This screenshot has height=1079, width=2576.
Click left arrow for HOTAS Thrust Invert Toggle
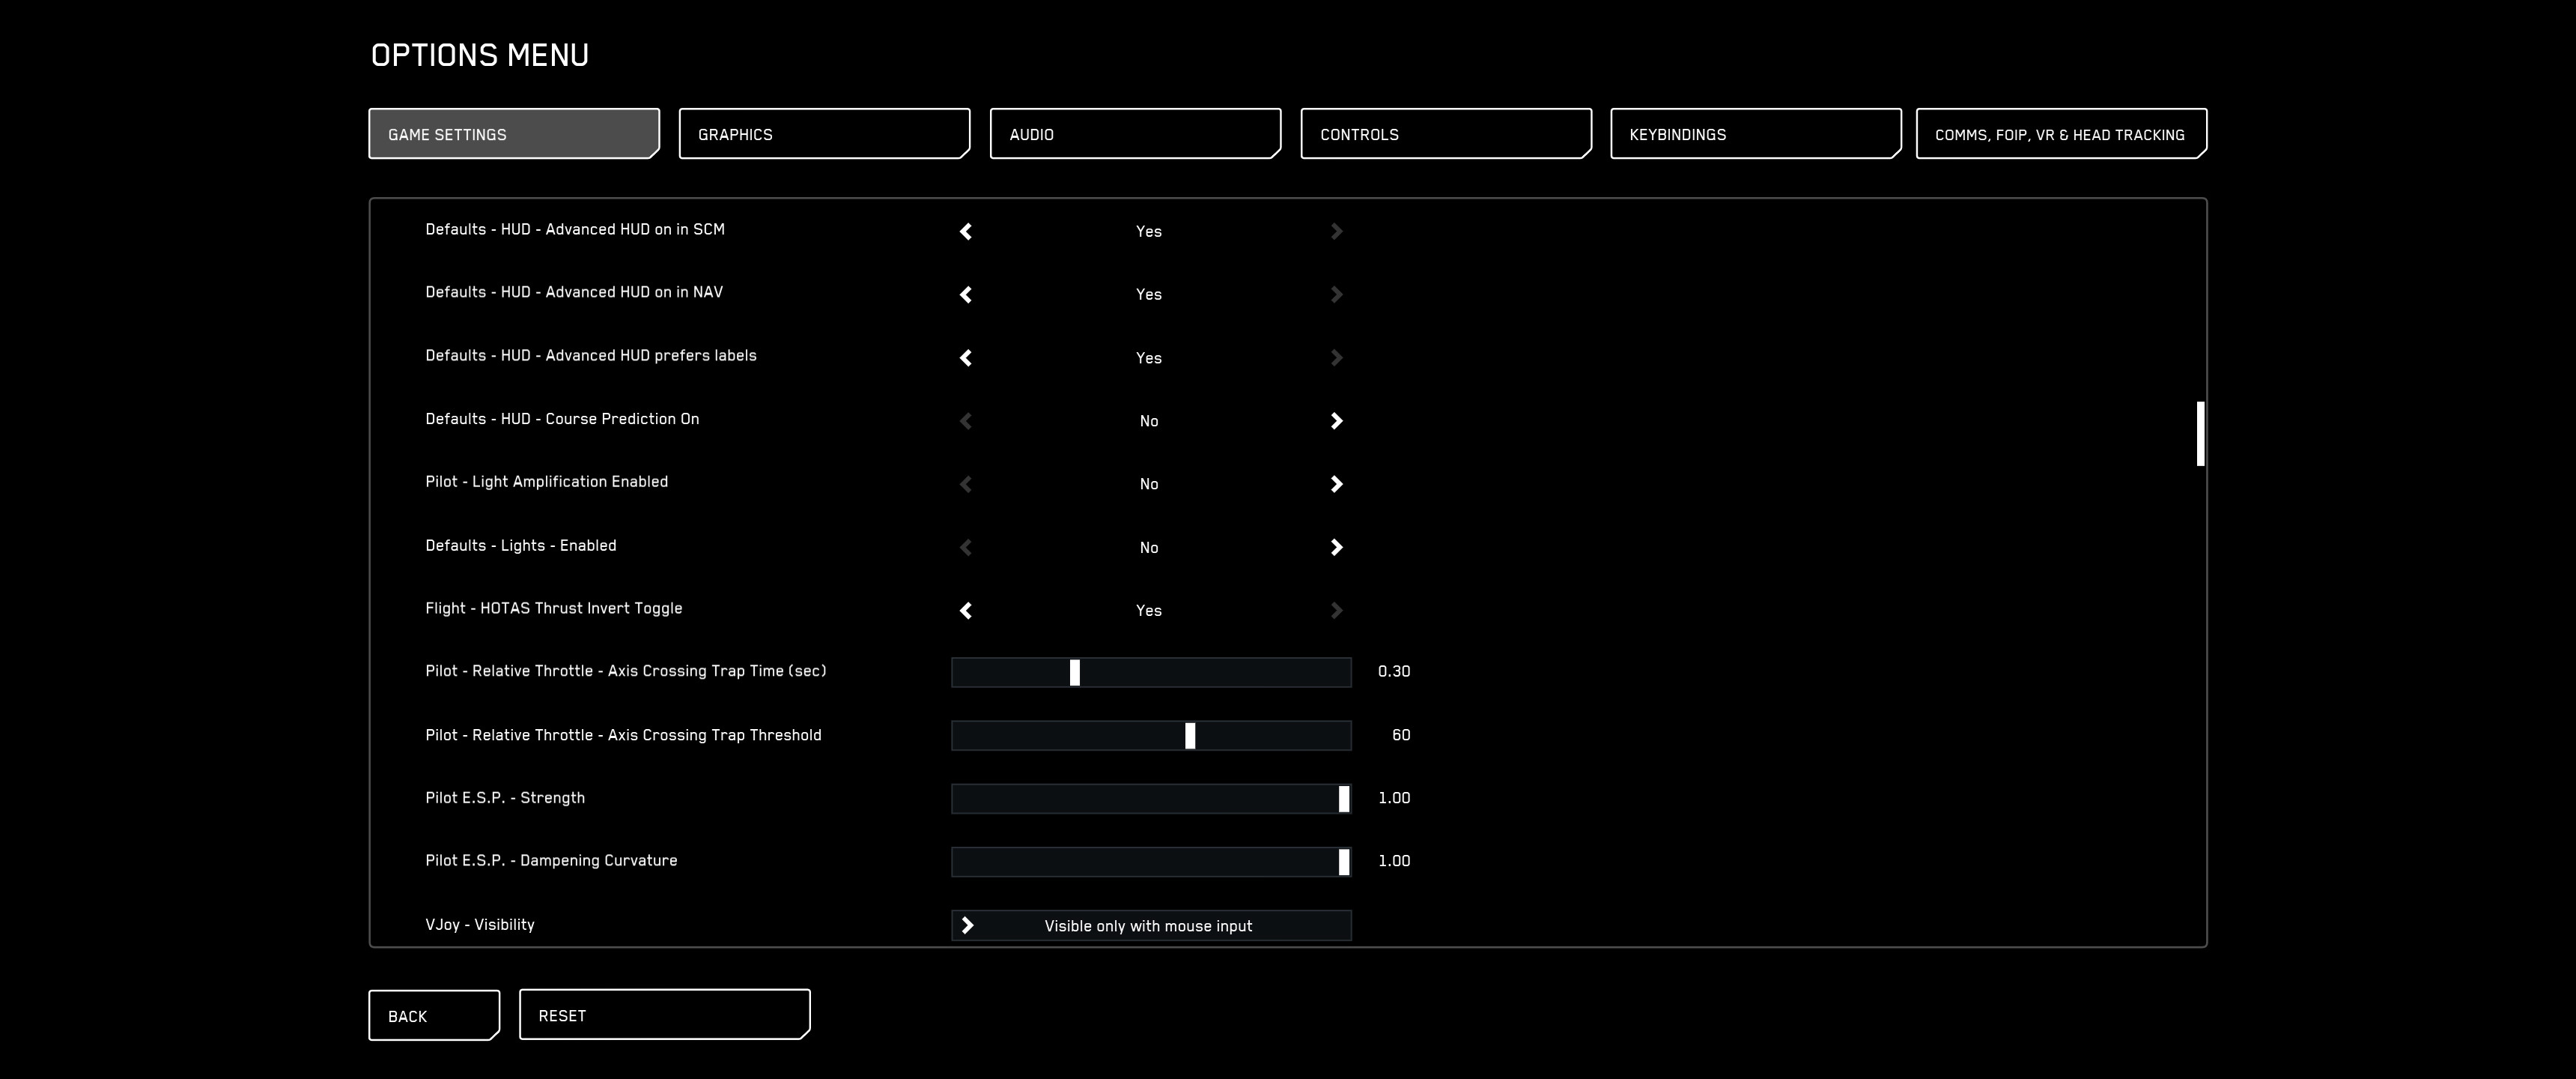965,611
